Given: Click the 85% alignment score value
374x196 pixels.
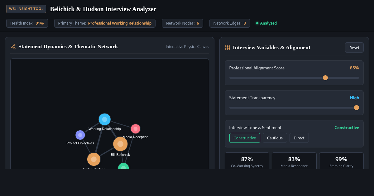Looking at the screenshot, I should pos(354,68).
